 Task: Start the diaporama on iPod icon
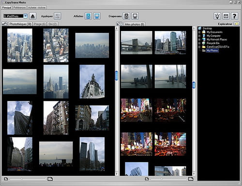click(126, 16)
